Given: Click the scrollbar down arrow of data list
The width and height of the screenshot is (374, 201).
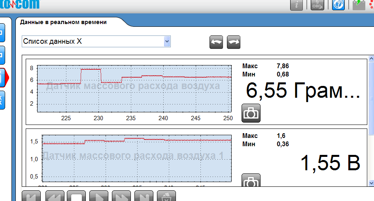Looking at the screenshot, I should click(371, 183).
